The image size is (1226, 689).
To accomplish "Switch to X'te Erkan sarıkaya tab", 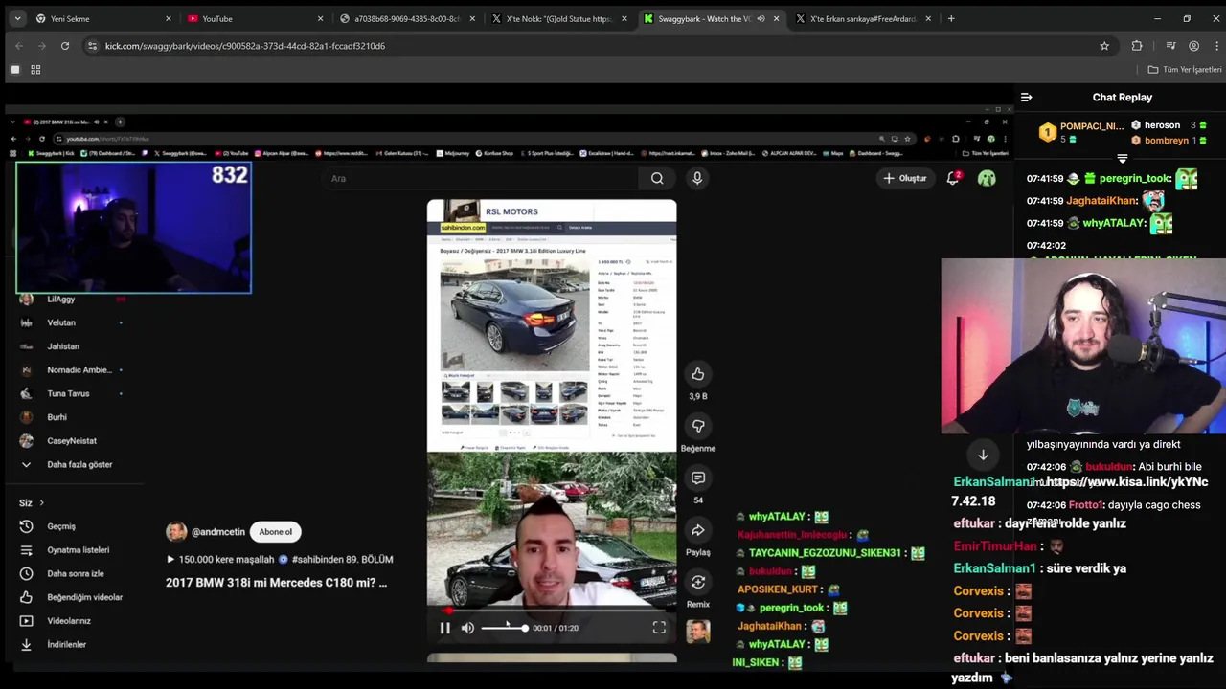I will [865, 18].
